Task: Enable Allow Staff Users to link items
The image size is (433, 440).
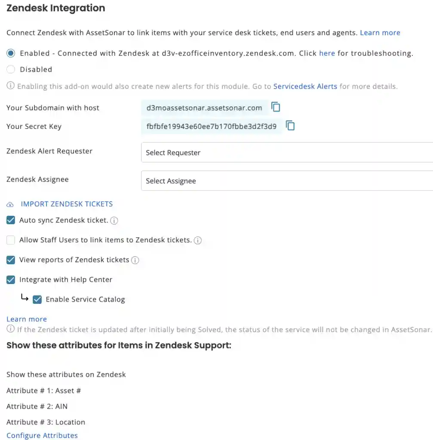Action: click(11, 240)
